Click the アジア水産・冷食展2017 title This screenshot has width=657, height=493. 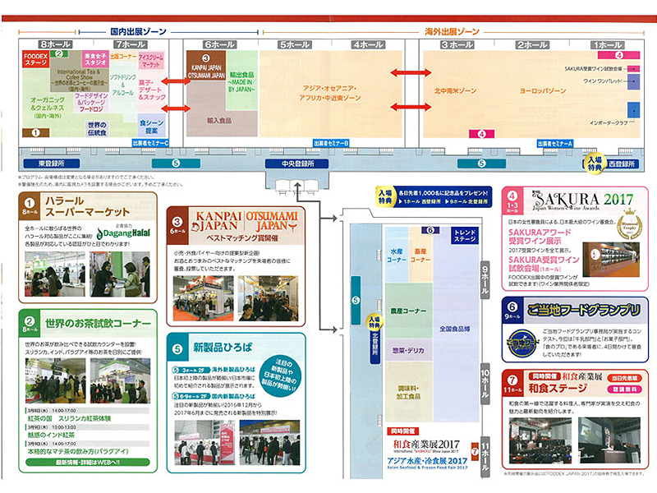(x=427, y=460)
